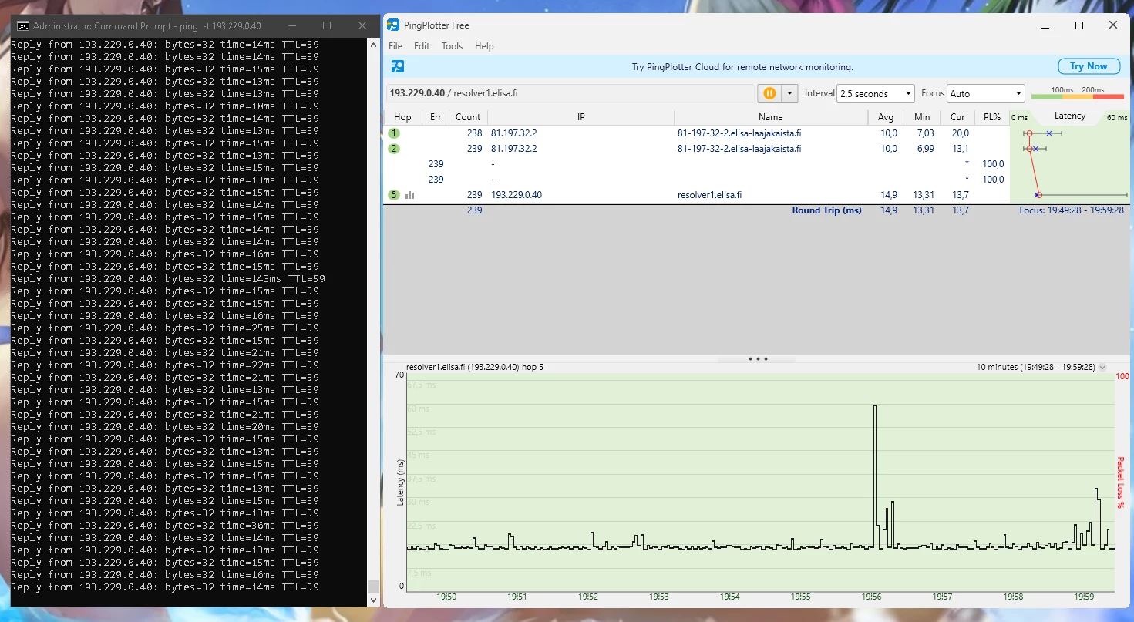
Task: Minimize the Command Prompt window
Action: pos(291,25)
